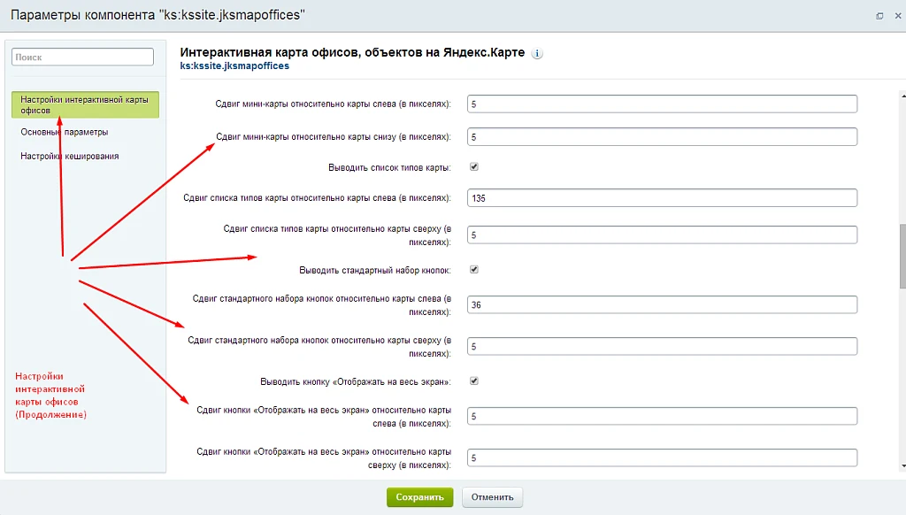Click map type list top offset field
This screenshot has height=515, width=906.
pos(662,234)
